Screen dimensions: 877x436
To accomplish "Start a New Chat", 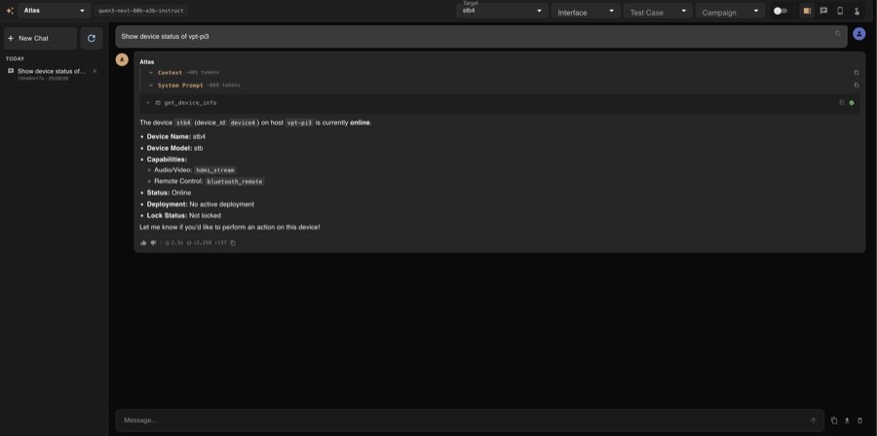I will coord(40,39).
